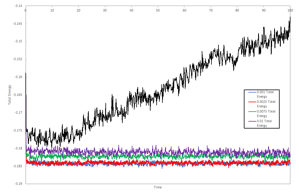The image size is (299, 196).
Task: Click the 10 tick label on time axis
Action: tap(52, 10)
